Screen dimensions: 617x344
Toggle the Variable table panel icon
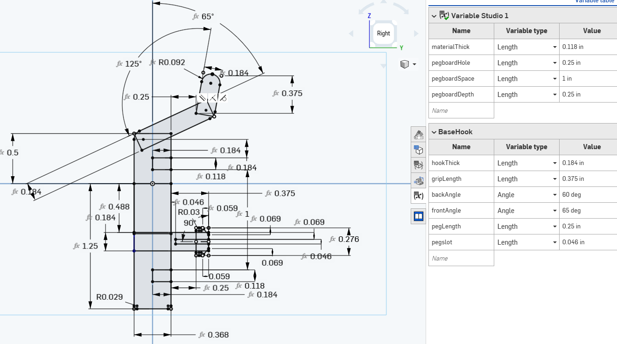(419, 196)
